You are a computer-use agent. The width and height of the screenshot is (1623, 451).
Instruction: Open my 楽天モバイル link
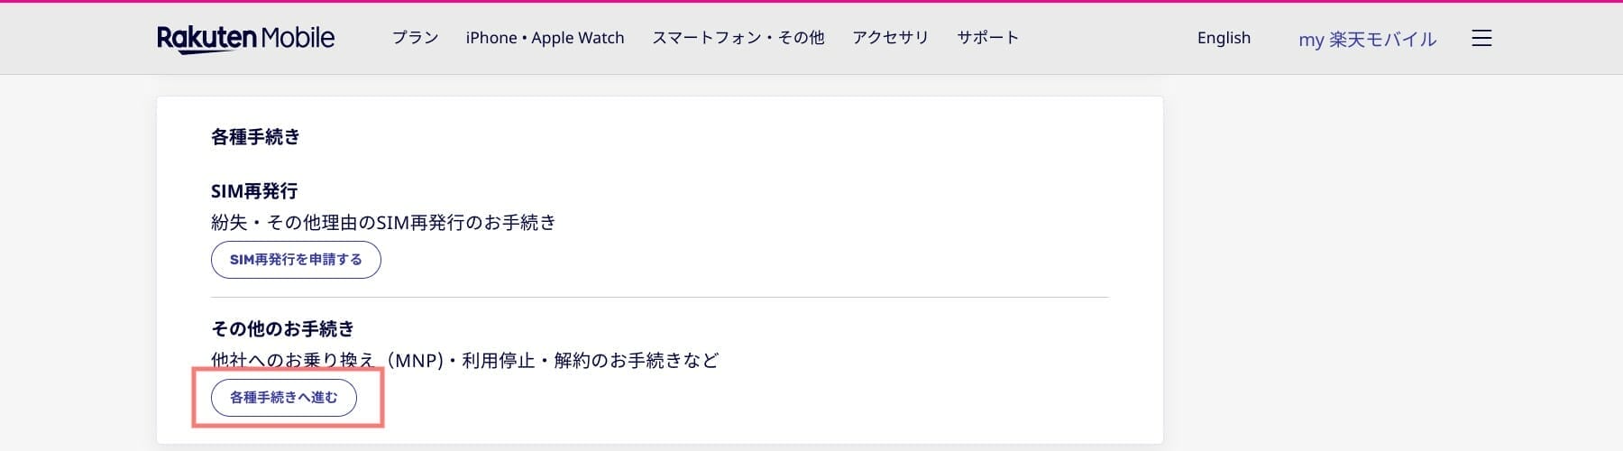click(1367, 39)
